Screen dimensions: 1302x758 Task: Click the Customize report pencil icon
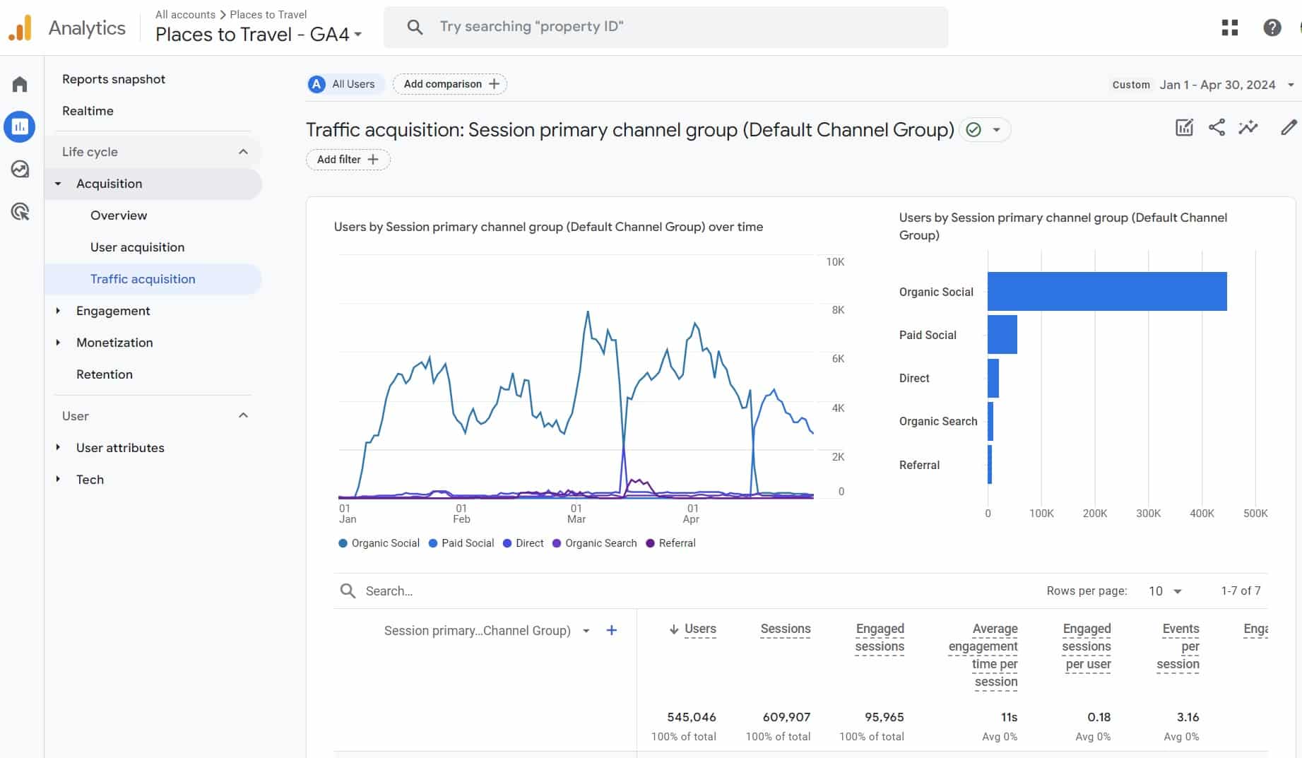click(1289, 127)
